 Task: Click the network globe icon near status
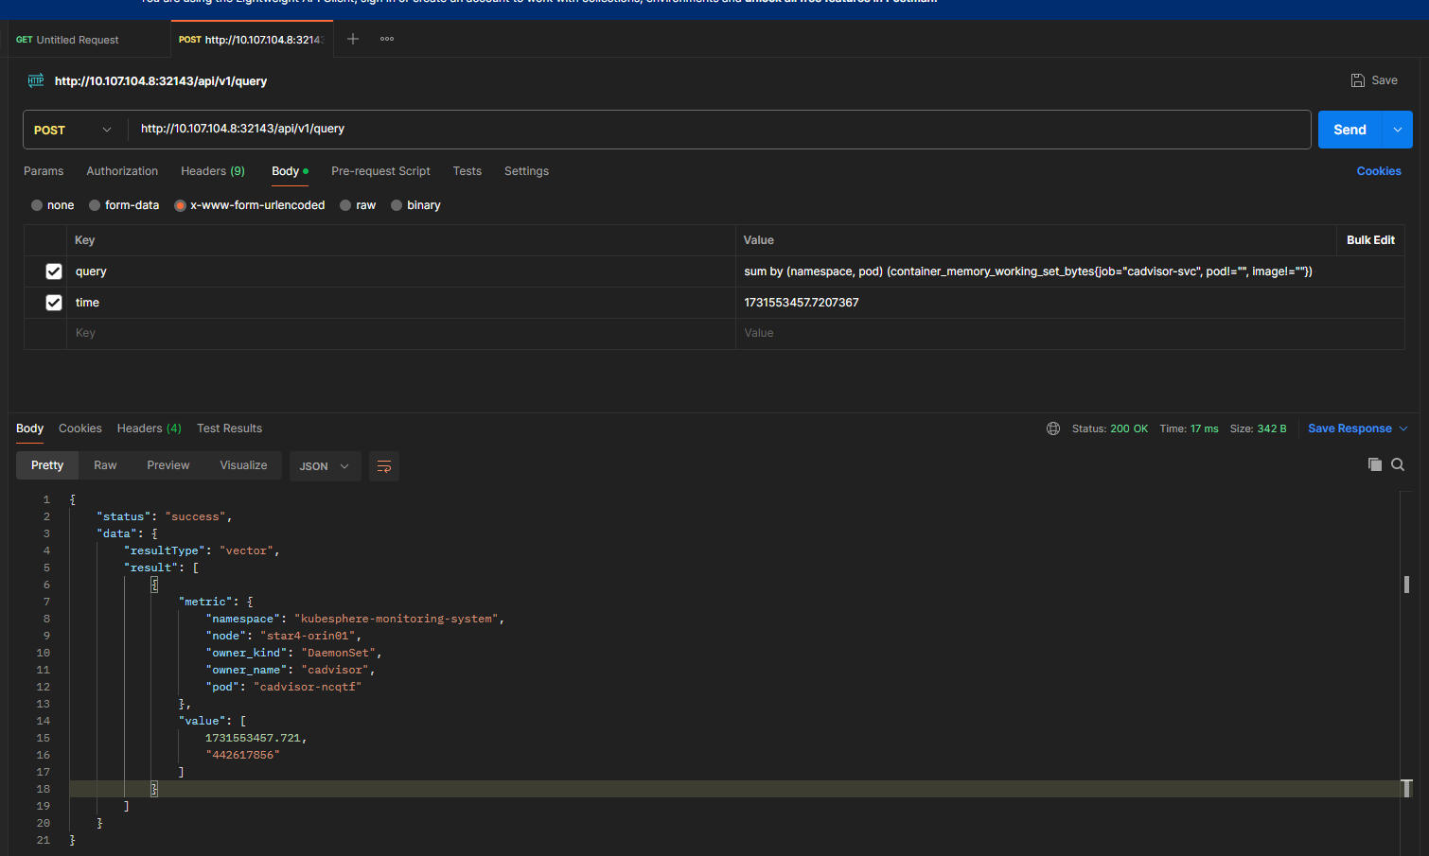point(1053,428)
